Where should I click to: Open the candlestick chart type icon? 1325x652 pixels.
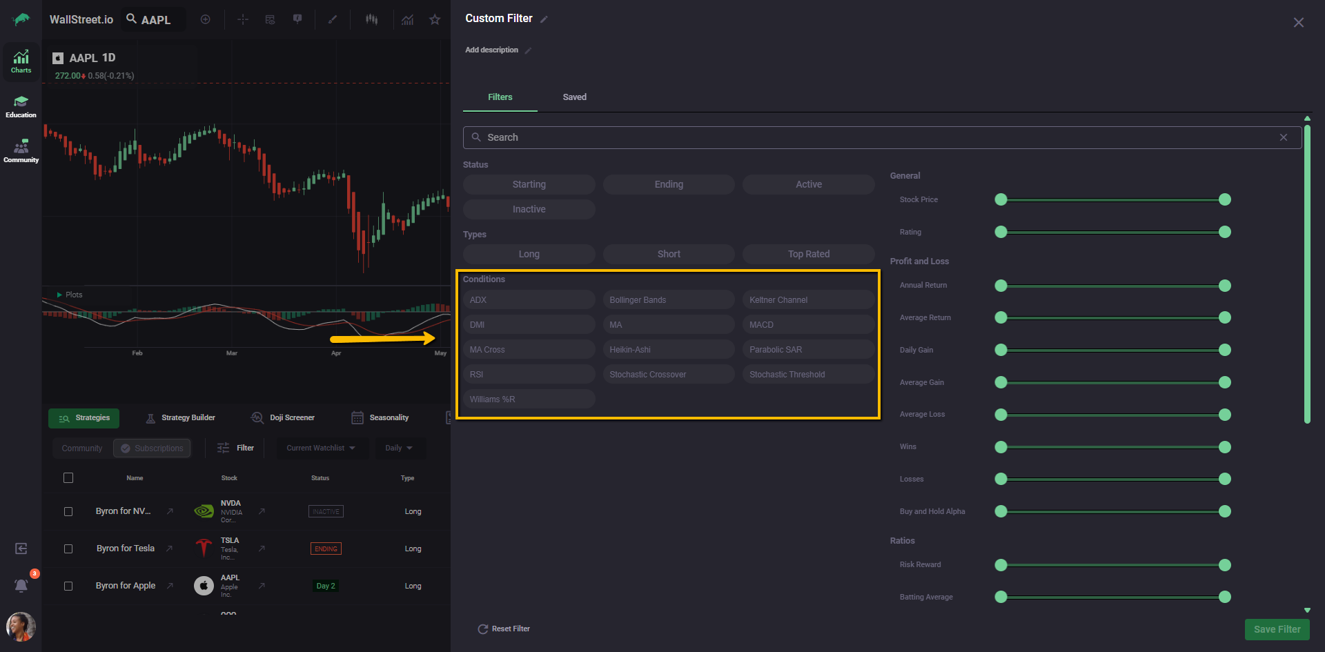[372, 19]
